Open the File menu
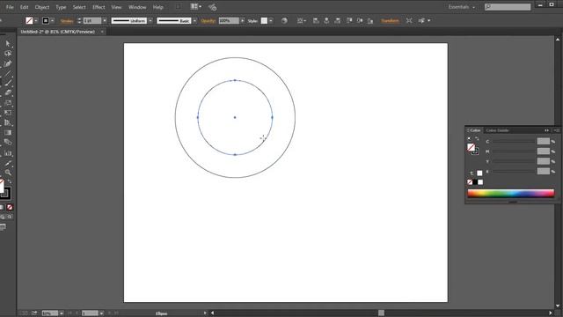The width and height of the screenshot is (563, 317). (x=10, y=7)
